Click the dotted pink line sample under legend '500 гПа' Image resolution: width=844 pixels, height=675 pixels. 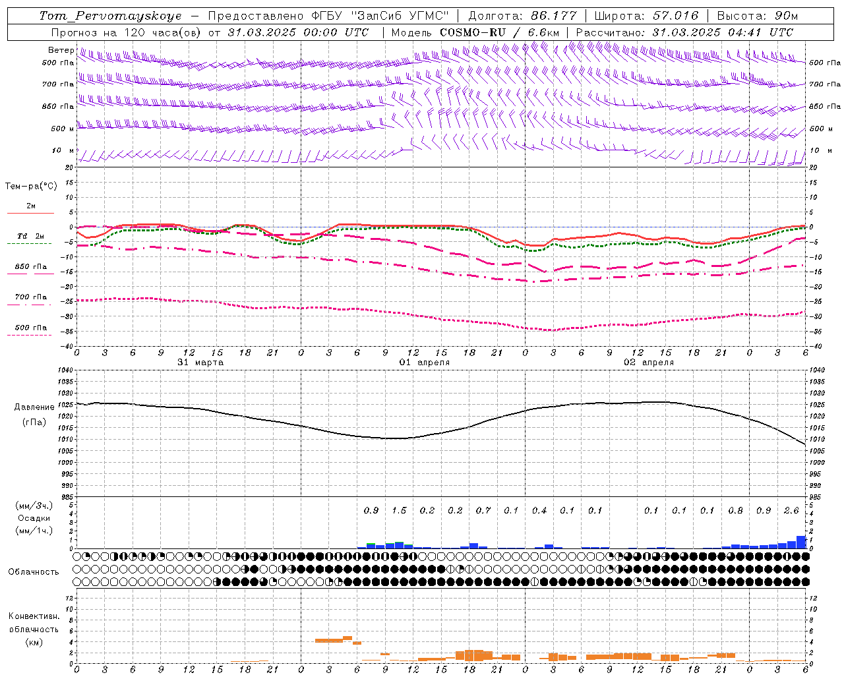[30, 335]
